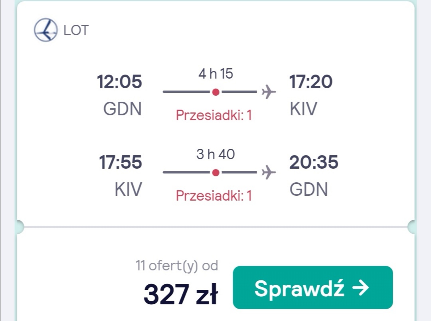Click the Sprawdź button
The height and width of the screenshot is (321, 431).
pos(313,288)
